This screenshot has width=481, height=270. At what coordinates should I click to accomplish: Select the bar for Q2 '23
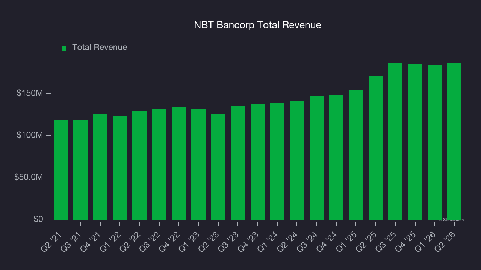pos(218,167)
